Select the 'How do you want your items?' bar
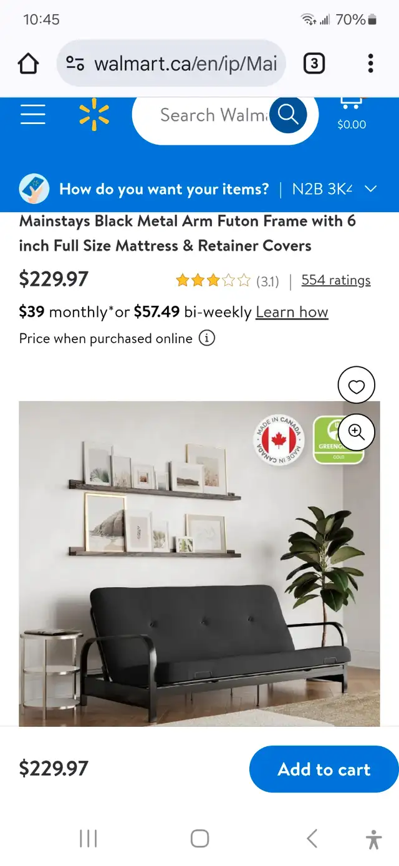 point(199,189)
